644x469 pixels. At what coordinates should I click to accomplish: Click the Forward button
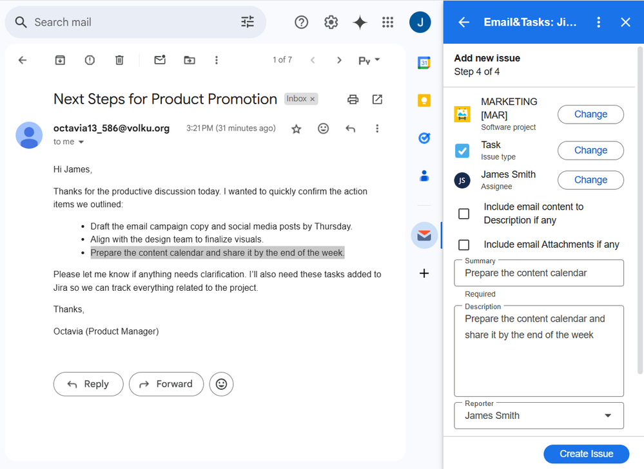point(166,384)
